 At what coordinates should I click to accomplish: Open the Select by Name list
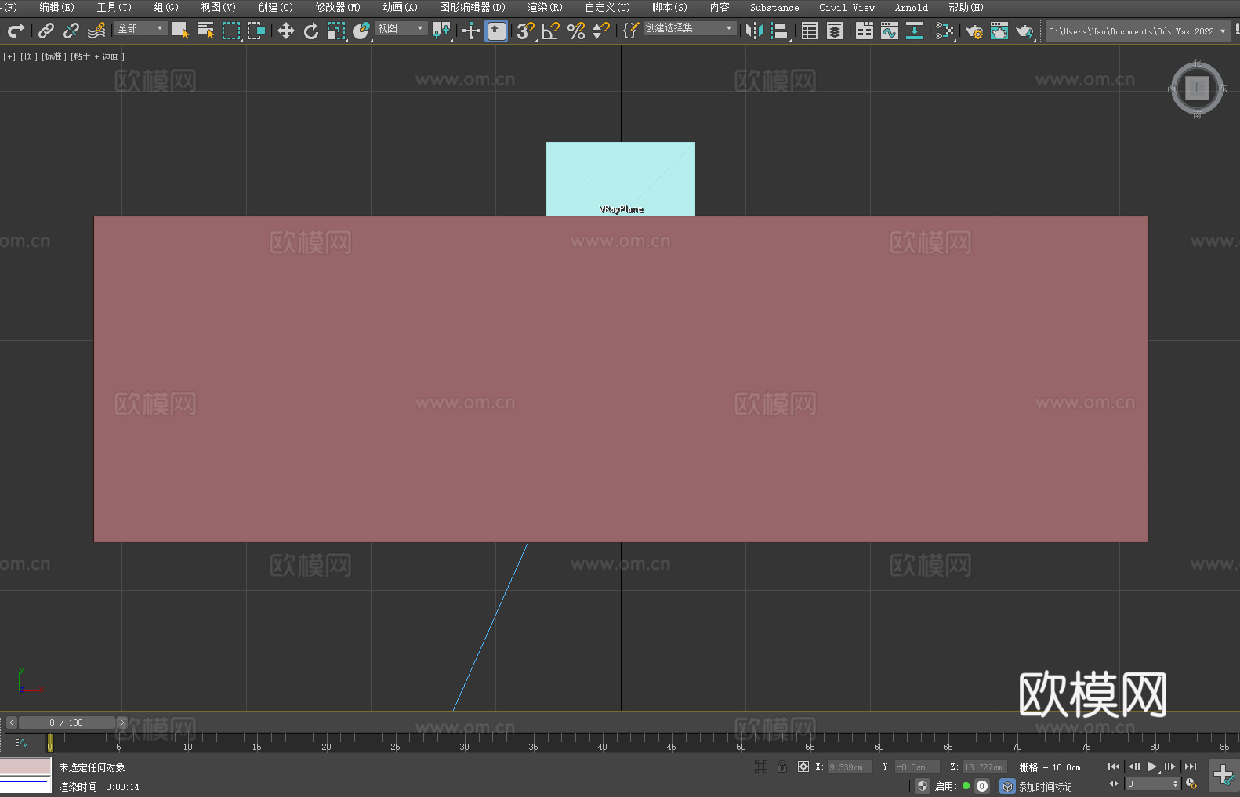[x=205, y=31]
